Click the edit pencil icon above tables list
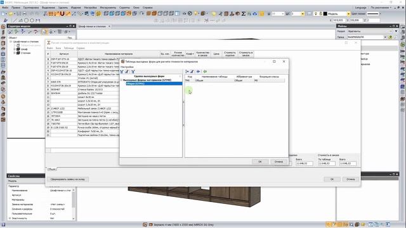 click(x=192, y=72)
